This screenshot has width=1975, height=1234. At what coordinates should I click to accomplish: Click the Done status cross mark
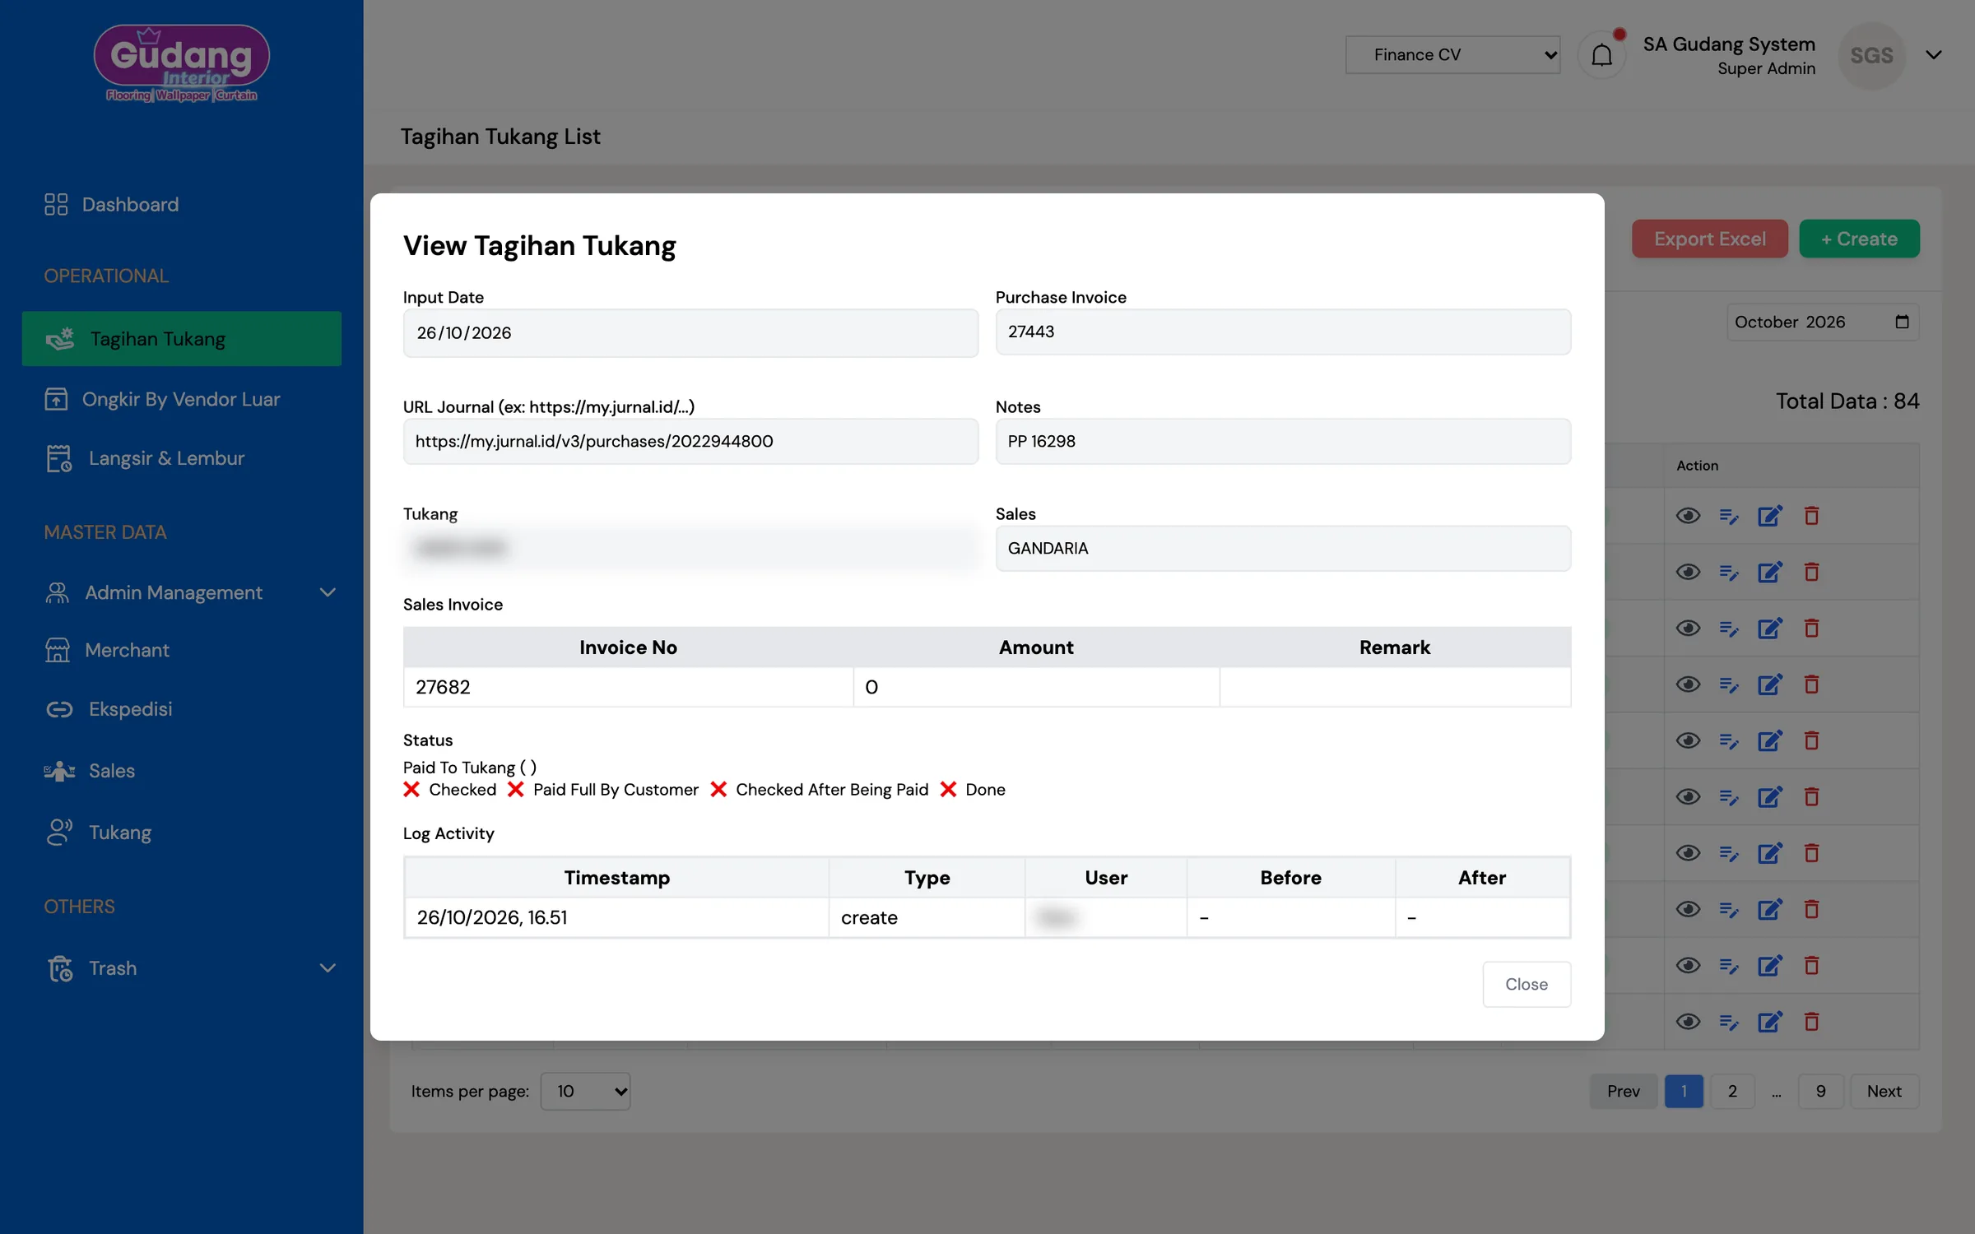tap(948, 790)
